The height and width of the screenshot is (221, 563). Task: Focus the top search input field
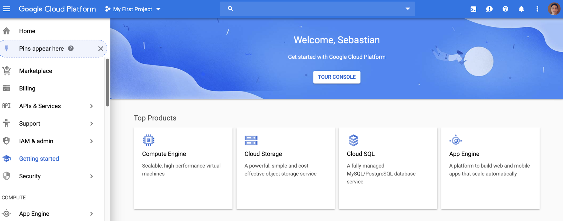[x=317, y=9]
